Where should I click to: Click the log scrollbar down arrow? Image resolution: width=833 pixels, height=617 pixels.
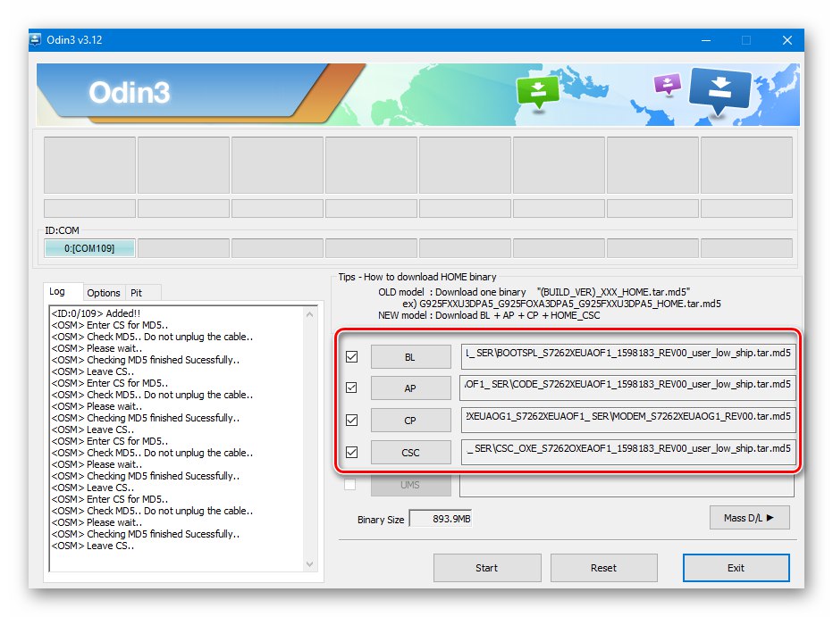click(x=310, y=564)
